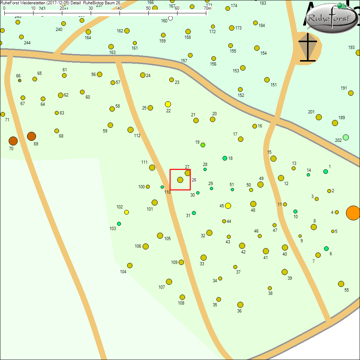The width and height of the screenshot is (360, 360).
Task: Select yellow tree marker 102
Action: 126,212
